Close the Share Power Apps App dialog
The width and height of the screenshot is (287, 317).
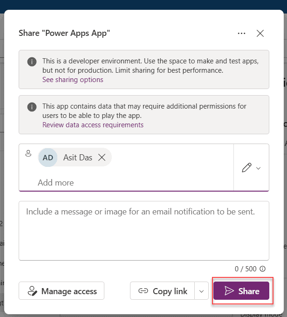(260, 34)
